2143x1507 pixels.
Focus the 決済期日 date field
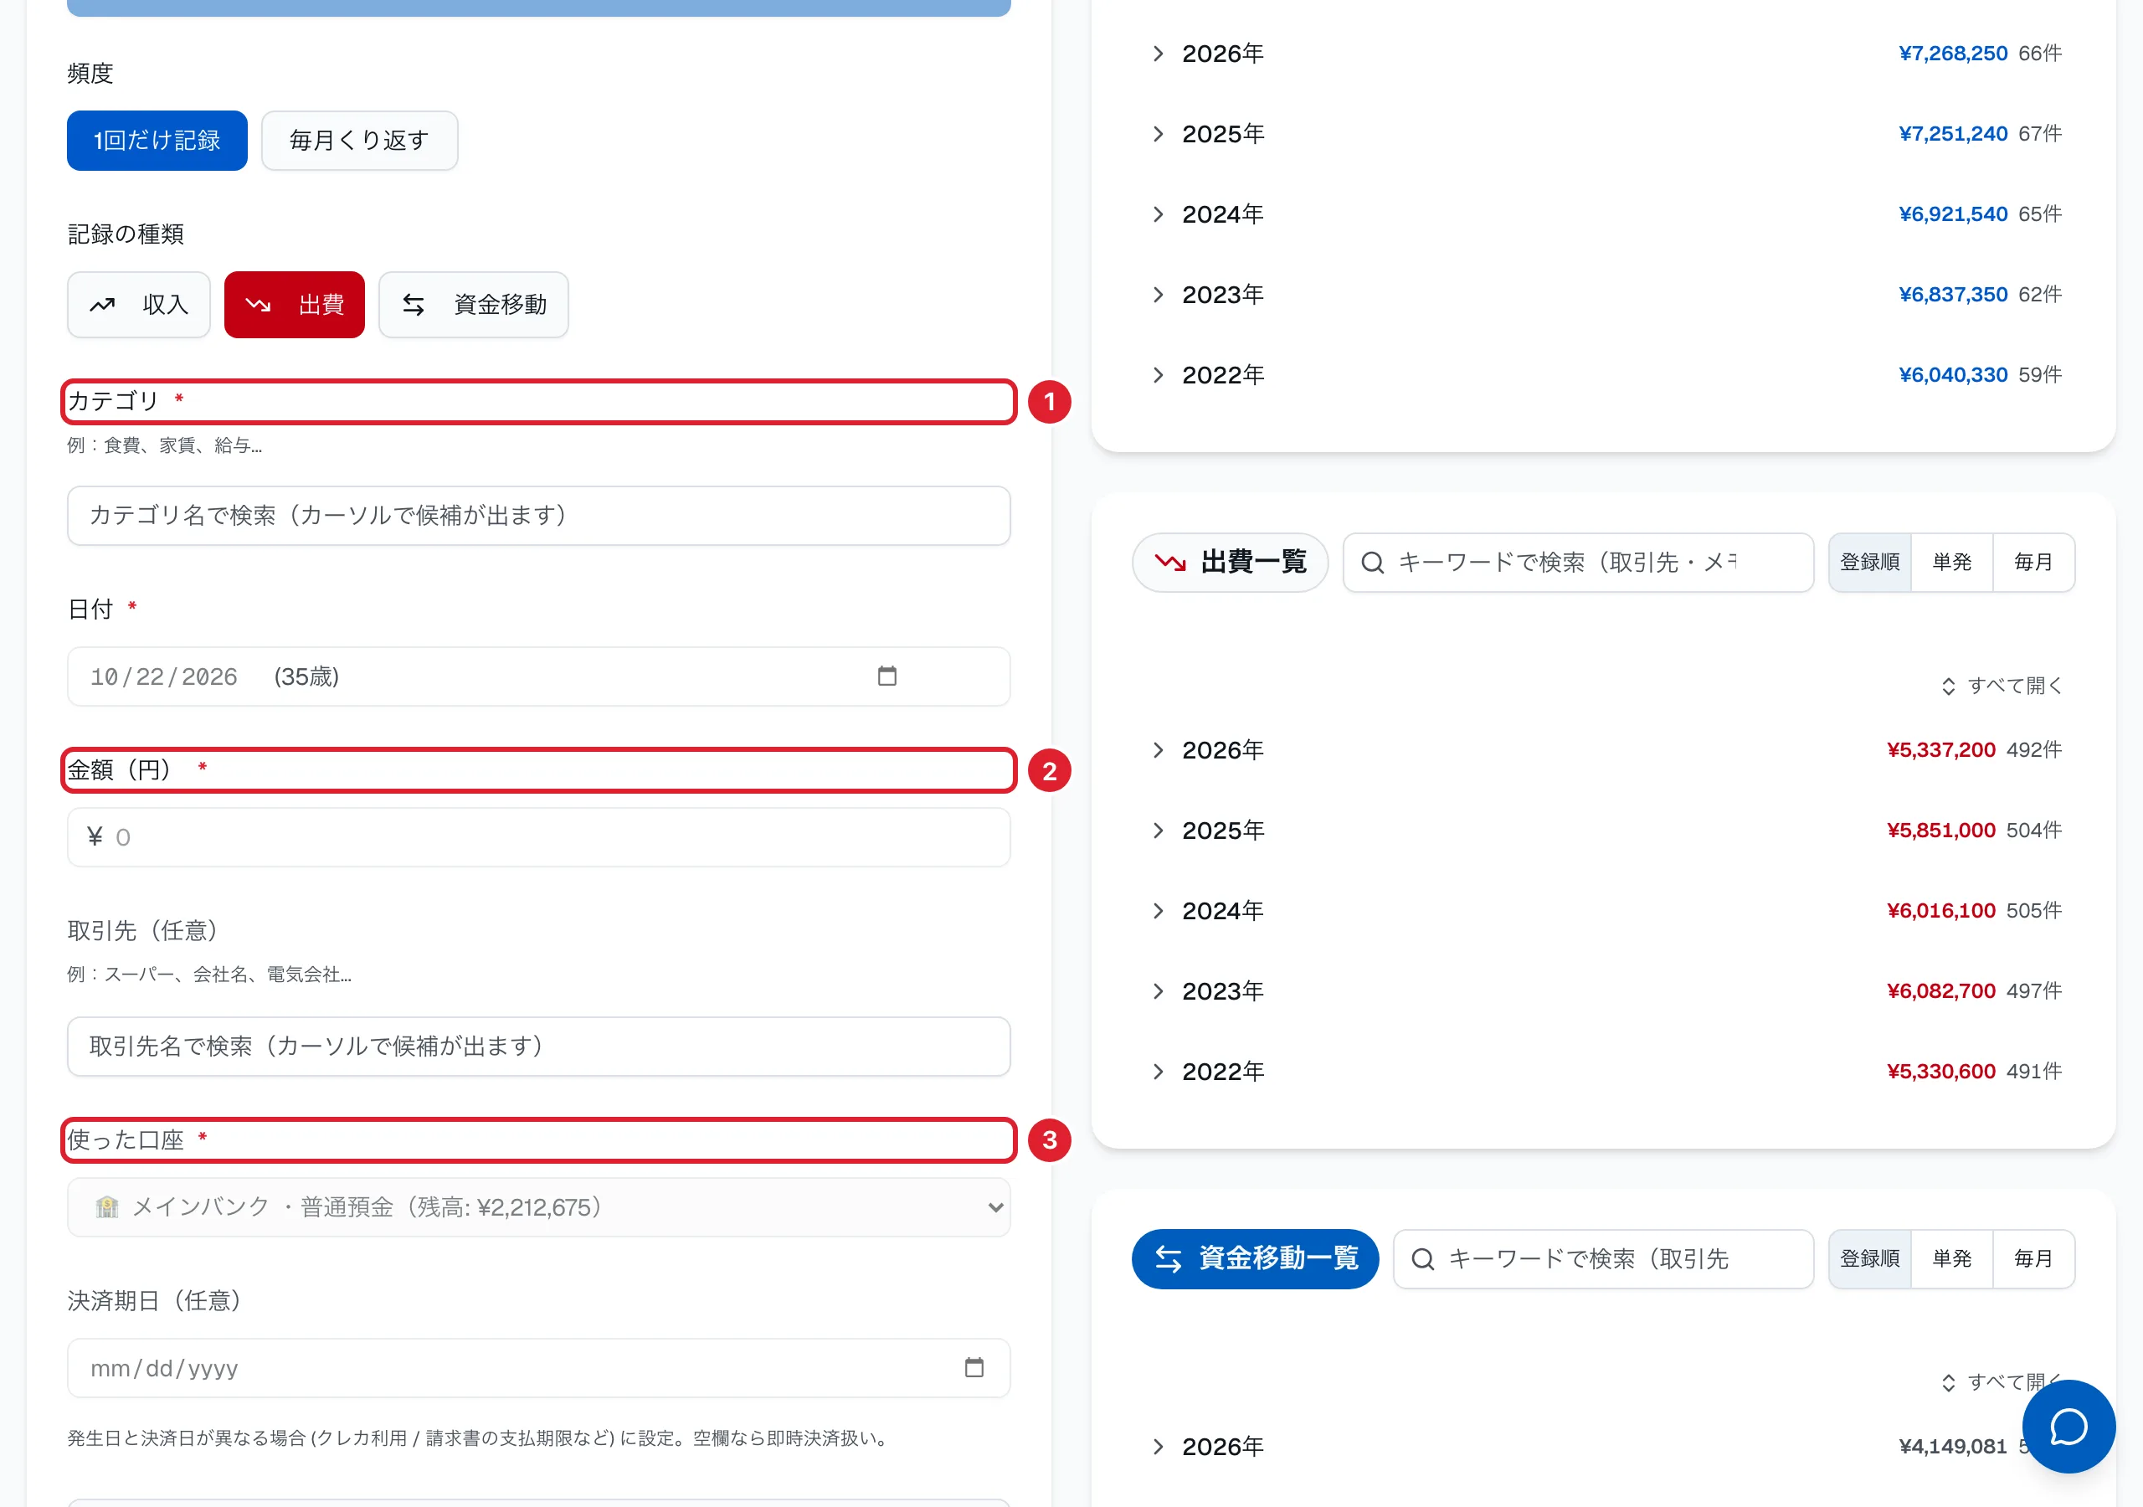click(538, 1368)
